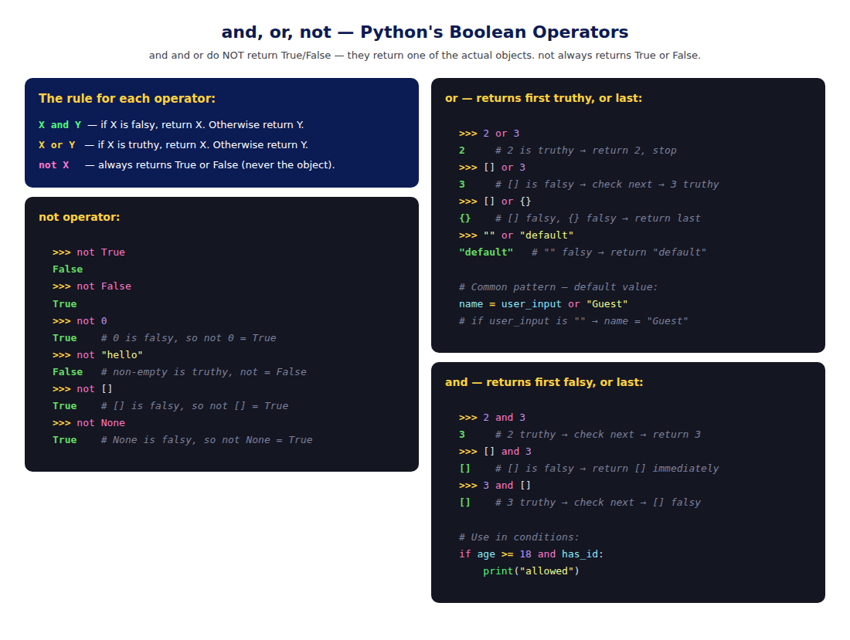This screenshot has height=640, width=850.
Task: Click the '>>> 2 and 3' code line
Action: 492,418
